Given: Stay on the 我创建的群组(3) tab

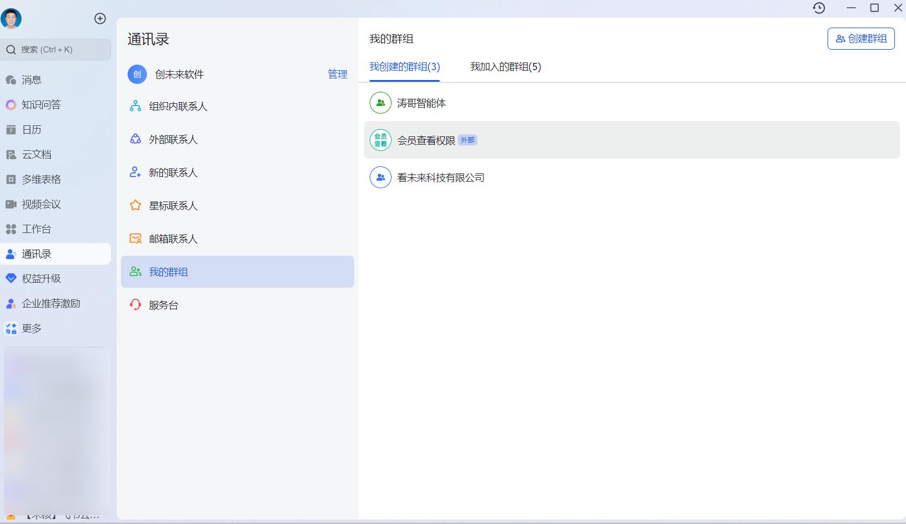Looking at the screenshot, I should tap(404, 67).
